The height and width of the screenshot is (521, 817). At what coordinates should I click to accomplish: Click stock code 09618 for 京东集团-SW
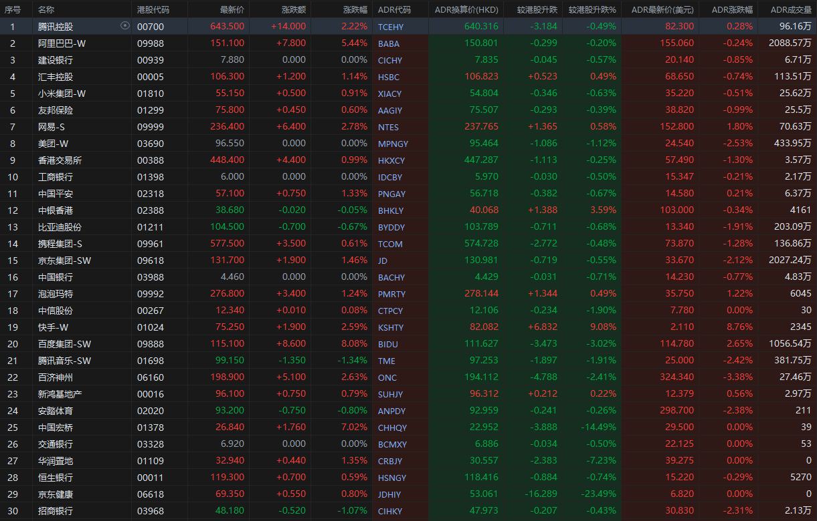click(x=151, y=260)
